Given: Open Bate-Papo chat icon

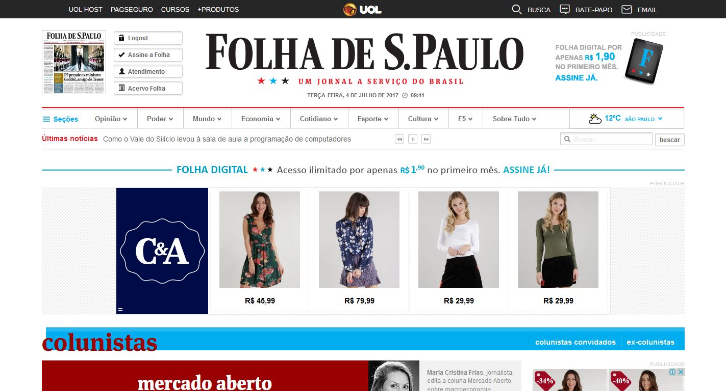Looking at the screenshot, I should (x=565, y=9).
